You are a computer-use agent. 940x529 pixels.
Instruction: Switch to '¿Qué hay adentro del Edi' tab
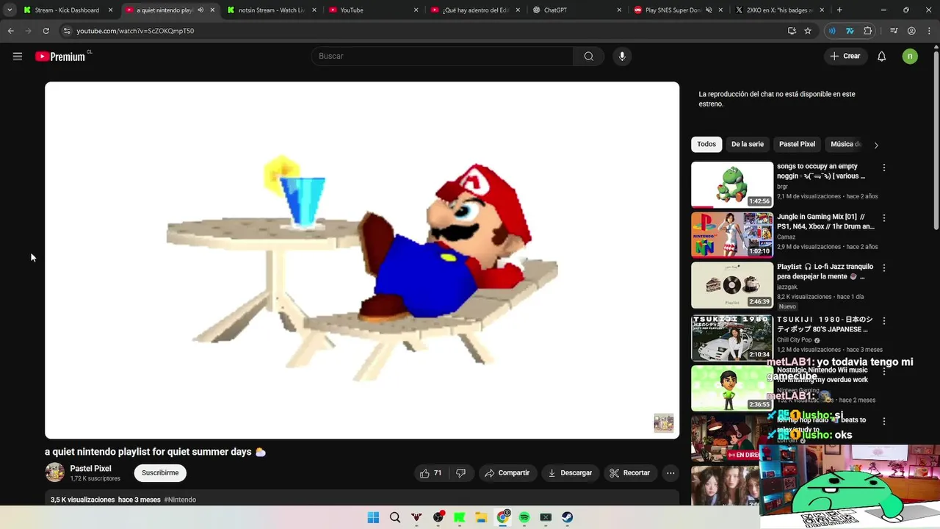click(474, 10)
